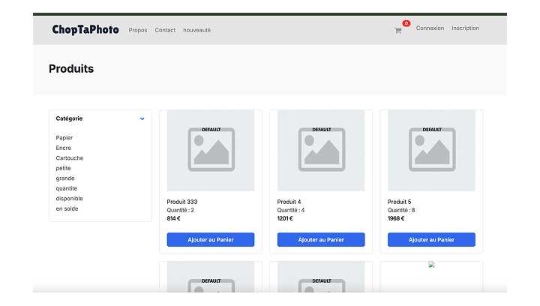Click the 1968 € price
This screenshot has width=540, height=306.
396,218
